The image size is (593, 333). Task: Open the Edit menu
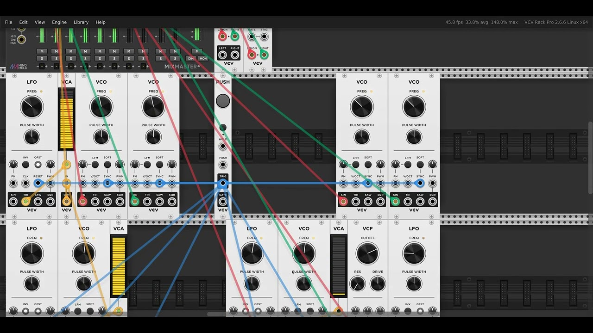point(23,22)
